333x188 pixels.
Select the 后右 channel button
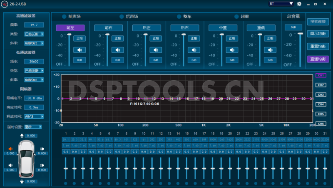point(185,28)
